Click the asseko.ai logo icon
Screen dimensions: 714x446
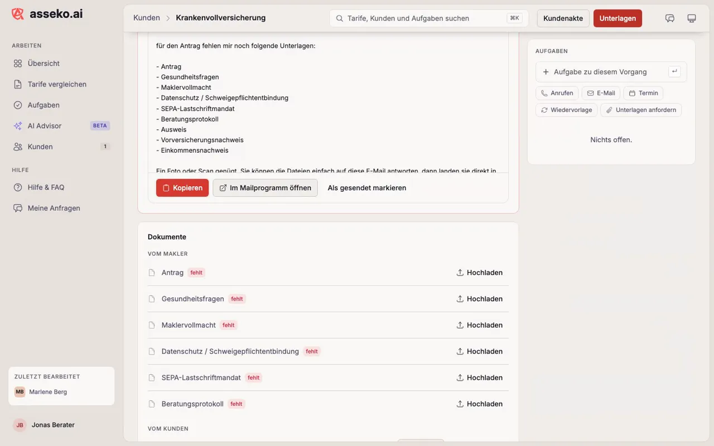click(18, 14)
